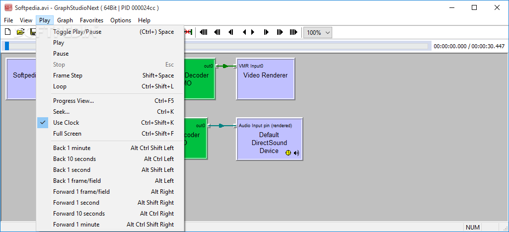
Task: Choose Frame Step menu item
Action: tap(110, 76)
